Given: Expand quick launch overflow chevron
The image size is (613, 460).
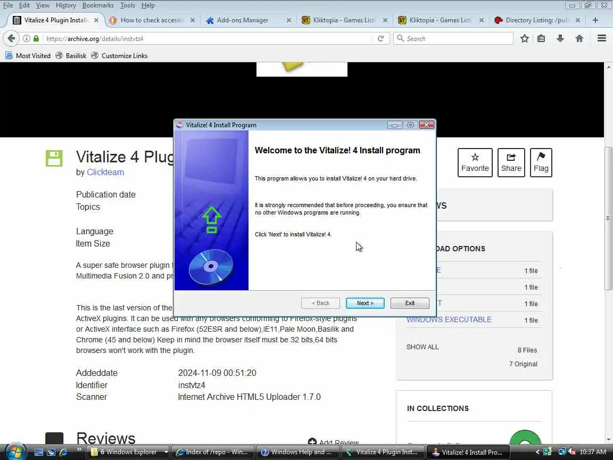Looking at the screenshot, I should (x=79, y=449).
